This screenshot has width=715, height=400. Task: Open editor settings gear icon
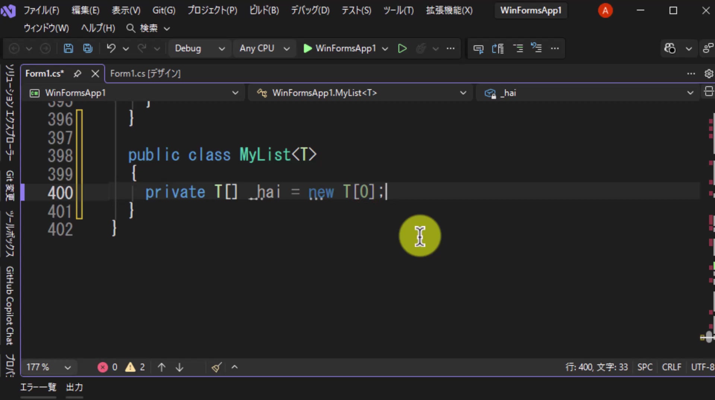(x=709, y=74)
